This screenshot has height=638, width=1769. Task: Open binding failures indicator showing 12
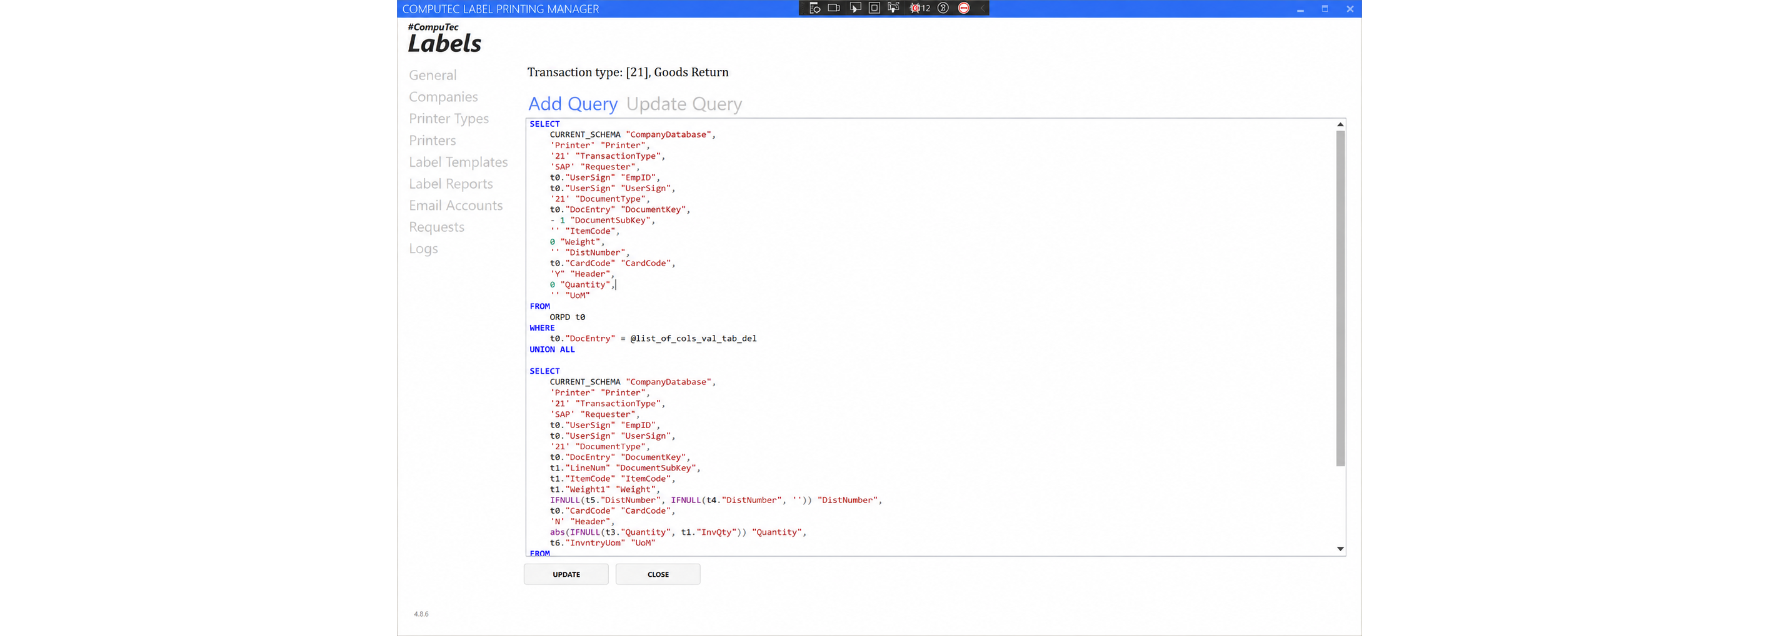(920, 8)
